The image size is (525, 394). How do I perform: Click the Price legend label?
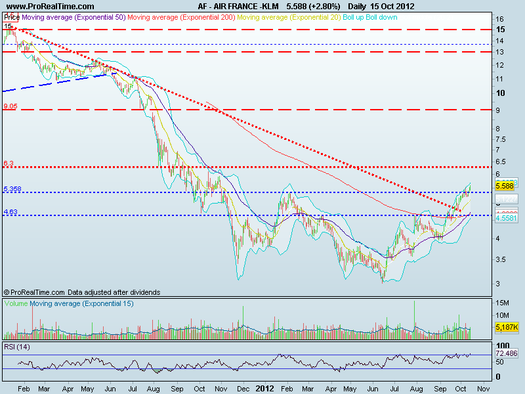pos(12,18)
